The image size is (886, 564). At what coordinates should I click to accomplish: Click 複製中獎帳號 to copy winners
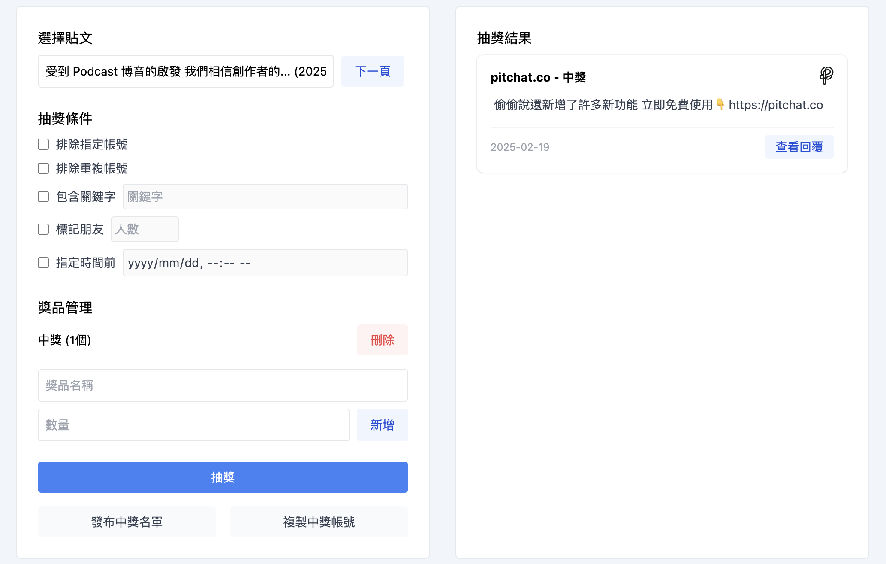[x=319, y=522]
